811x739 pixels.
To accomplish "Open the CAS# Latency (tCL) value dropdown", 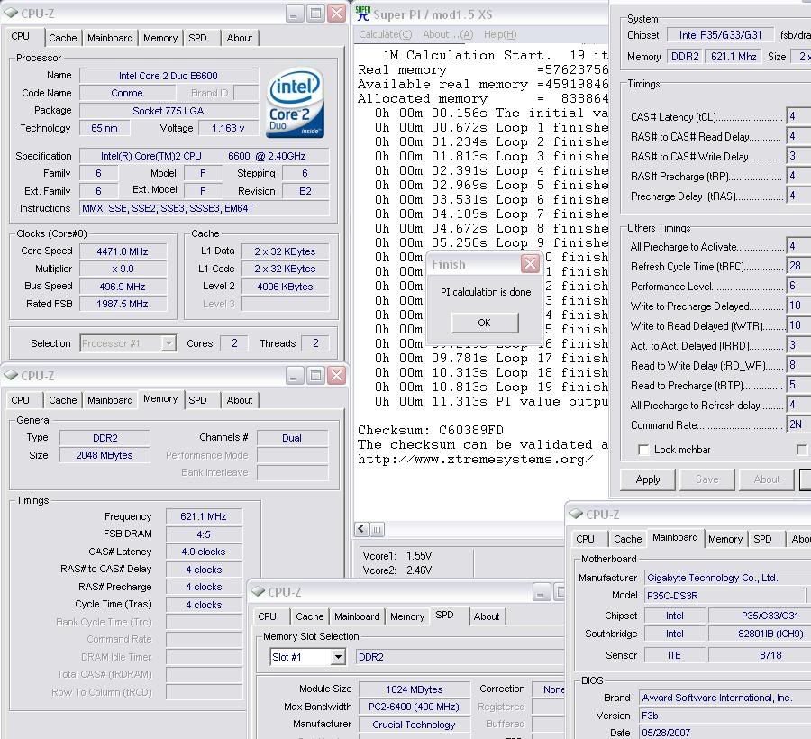I will [x=798, y=116].
